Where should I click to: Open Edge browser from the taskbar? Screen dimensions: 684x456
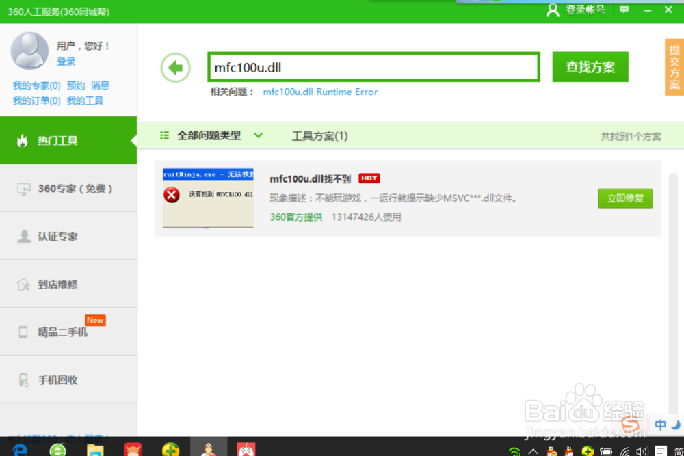20,449
